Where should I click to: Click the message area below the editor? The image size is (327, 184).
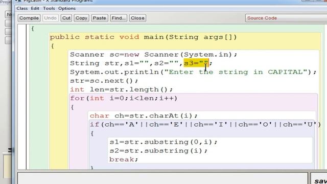tap(162, 178)
